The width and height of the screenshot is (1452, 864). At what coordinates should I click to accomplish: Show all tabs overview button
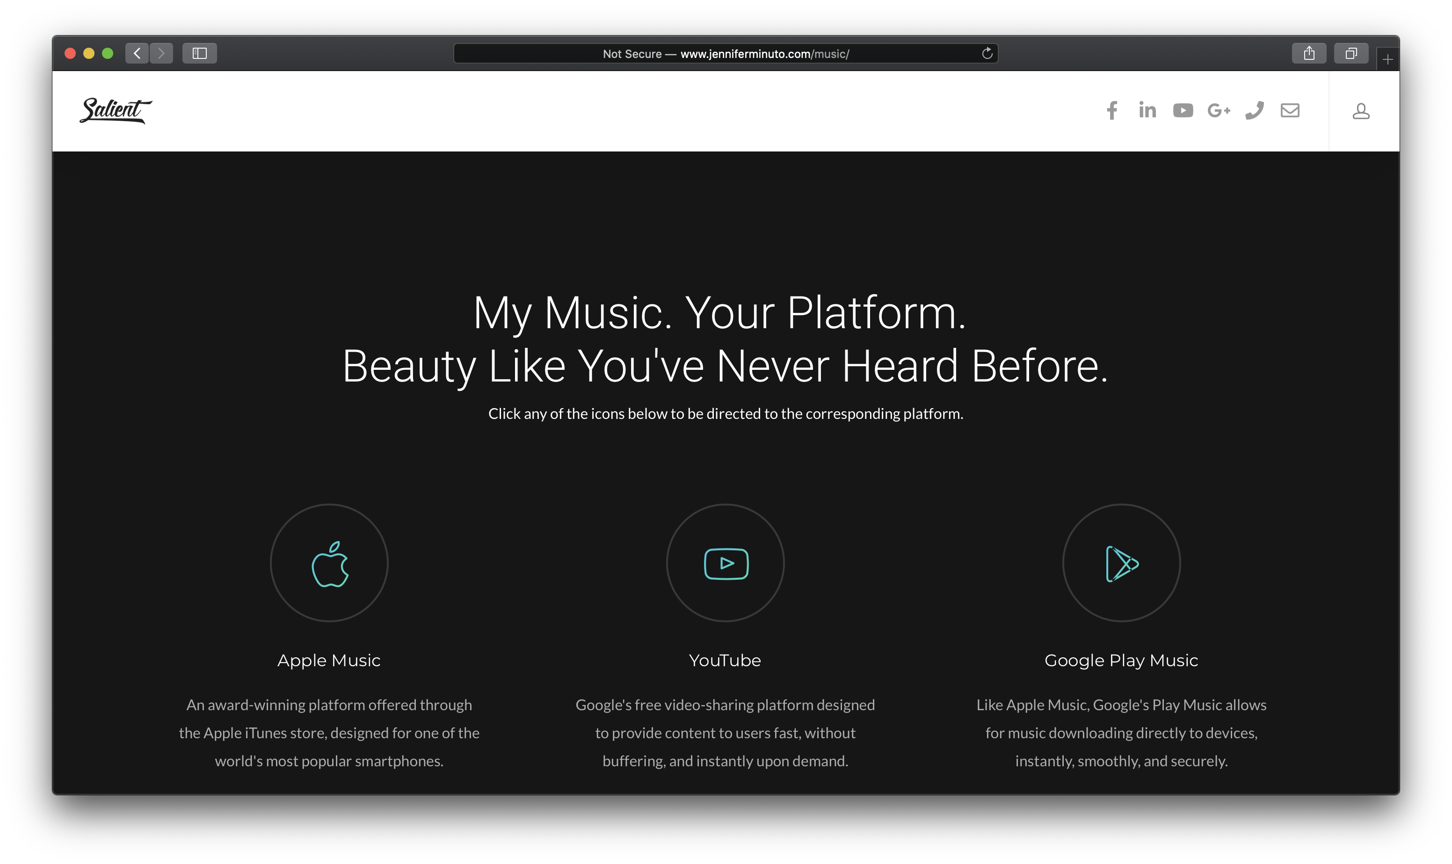point(1350,54)
